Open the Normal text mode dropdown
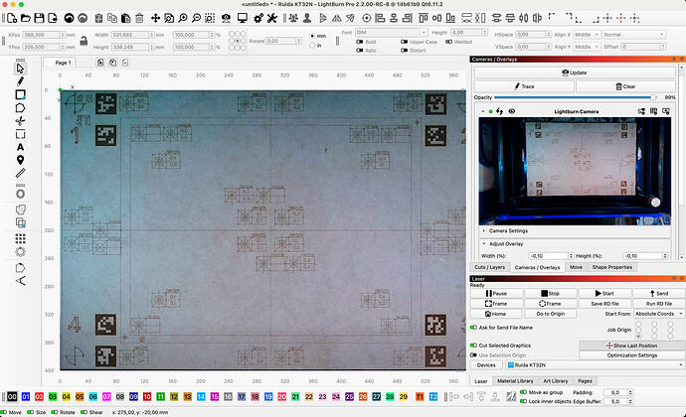Image resolution: width=686 pixels, height=417 pixels. point(634,35)
